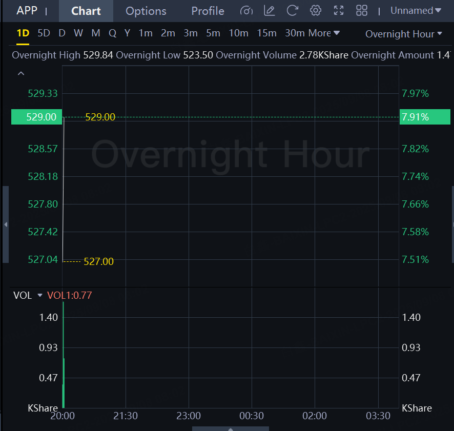Click the 1m interval button
This screenshot has width=454, height=431.
click(146, 33)
